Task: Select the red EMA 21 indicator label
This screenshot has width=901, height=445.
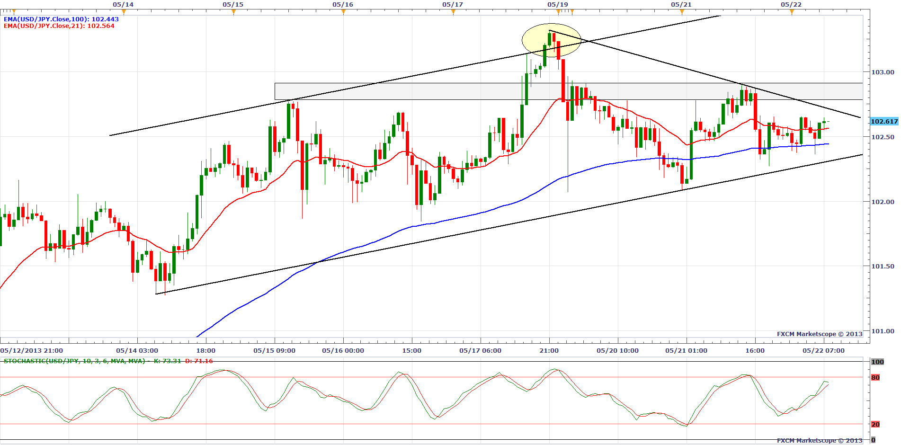Action: (59, 26)
